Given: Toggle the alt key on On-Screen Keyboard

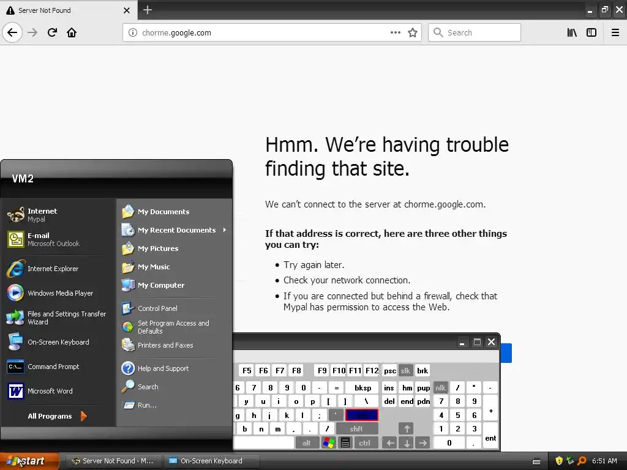Looking at the screenshot, I should click(x=306, y=443).
